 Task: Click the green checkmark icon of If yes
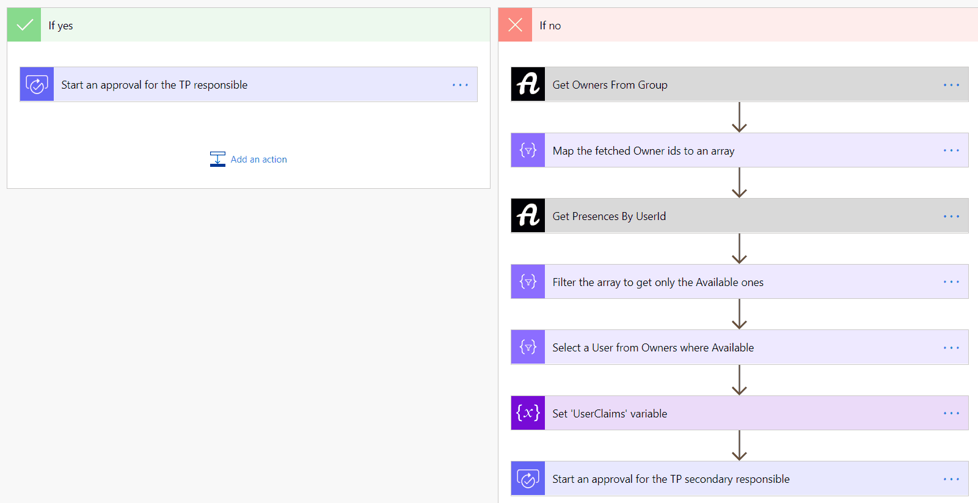[24, 25]
